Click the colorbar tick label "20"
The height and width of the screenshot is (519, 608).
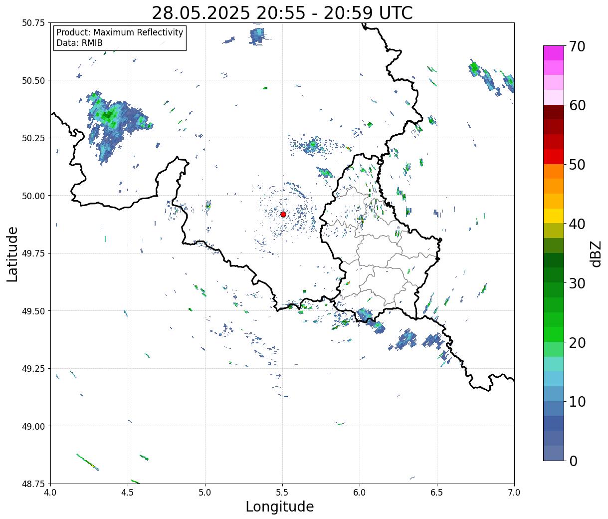click(577, 343)
